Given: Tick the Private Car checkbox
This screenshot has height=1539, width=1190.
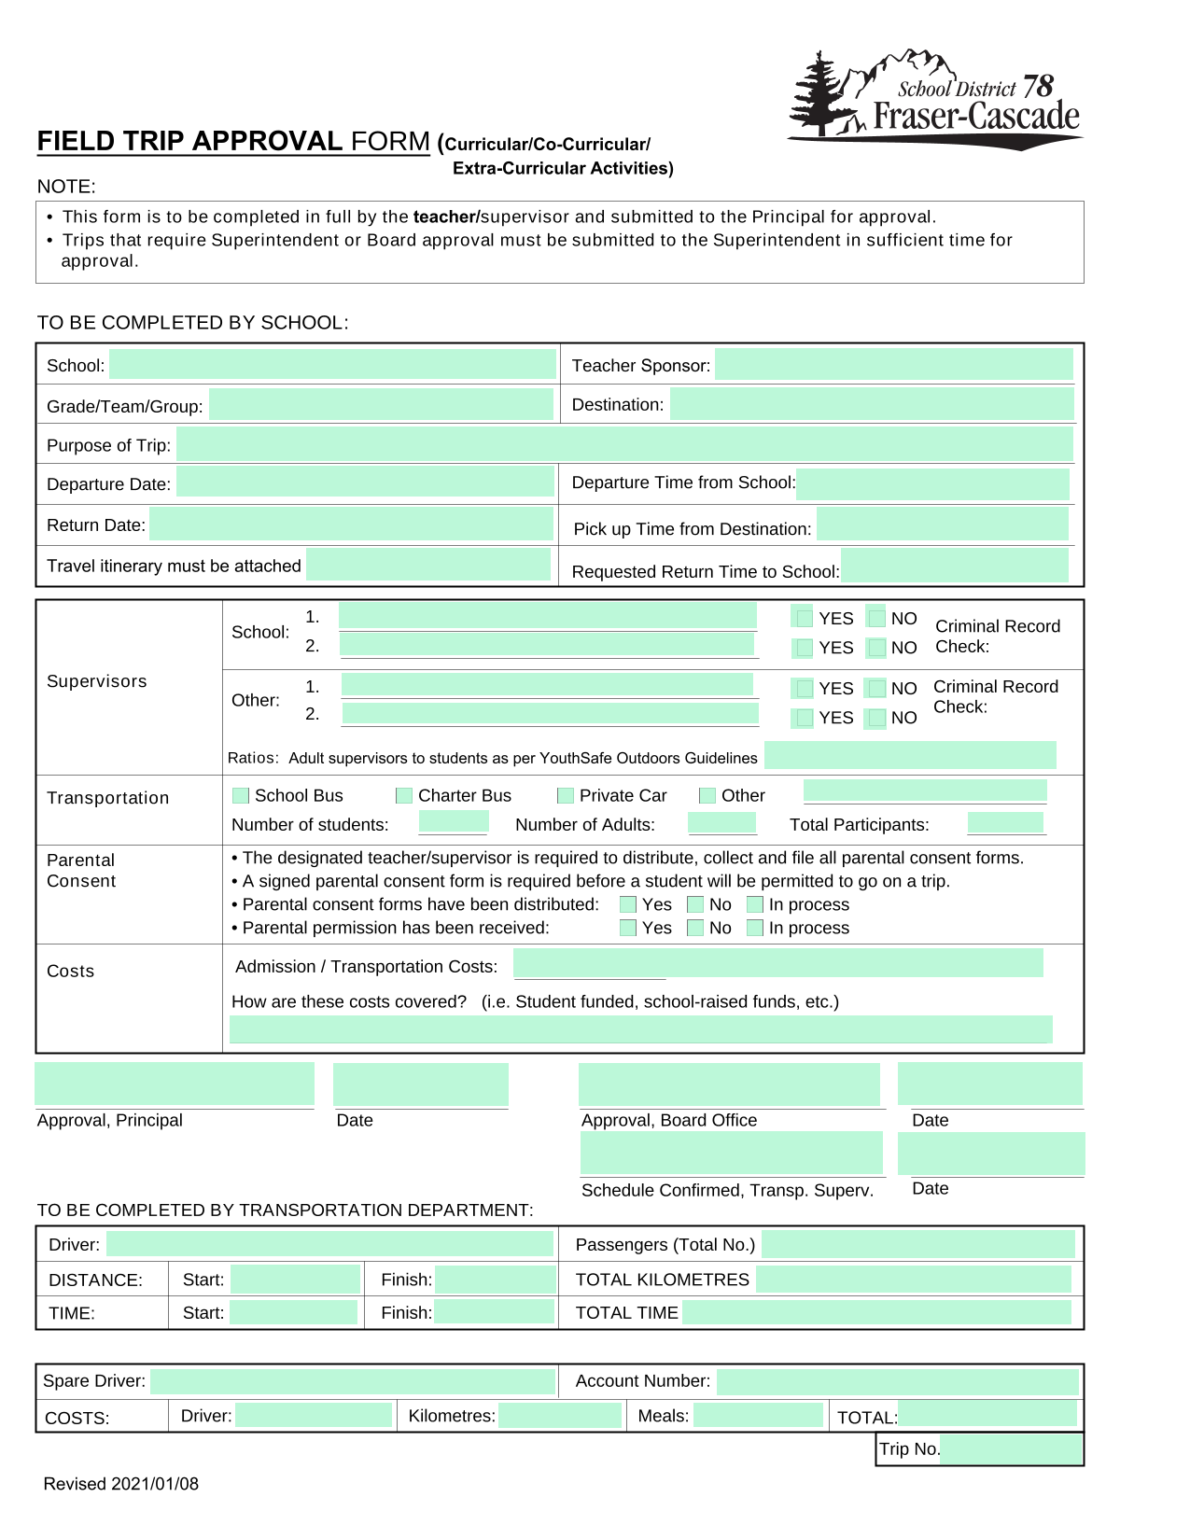Looking at the screenshot, I should point(566,795).
